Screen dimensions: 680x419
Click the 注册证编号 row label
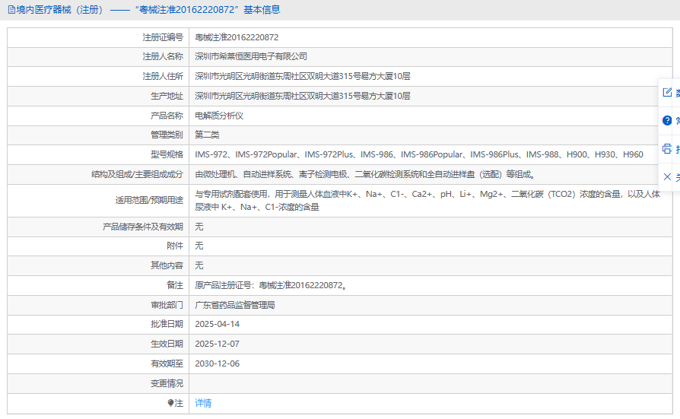pos(163,37)
